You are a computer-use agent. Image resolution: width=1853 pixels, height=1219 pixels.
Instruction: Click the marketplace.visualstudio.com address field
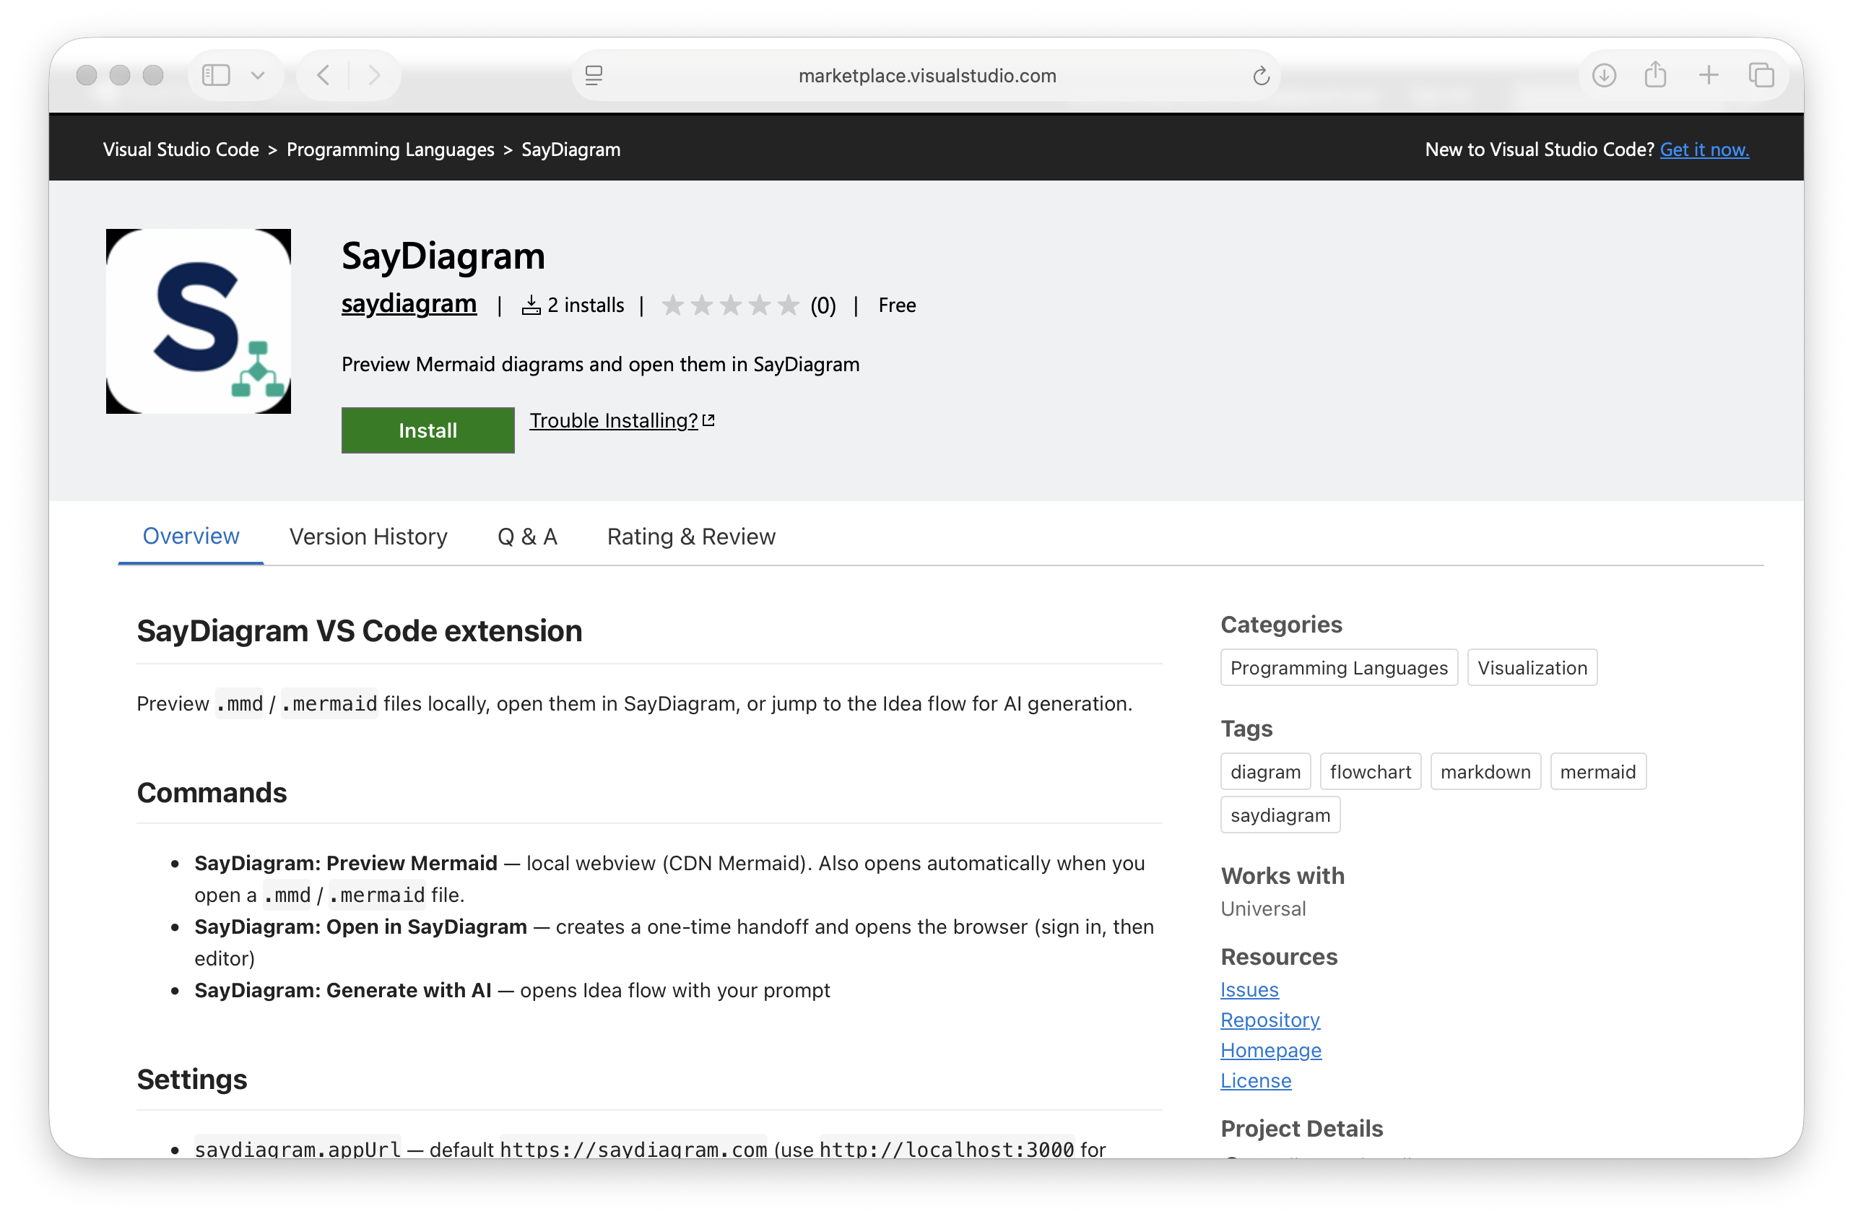926,76
